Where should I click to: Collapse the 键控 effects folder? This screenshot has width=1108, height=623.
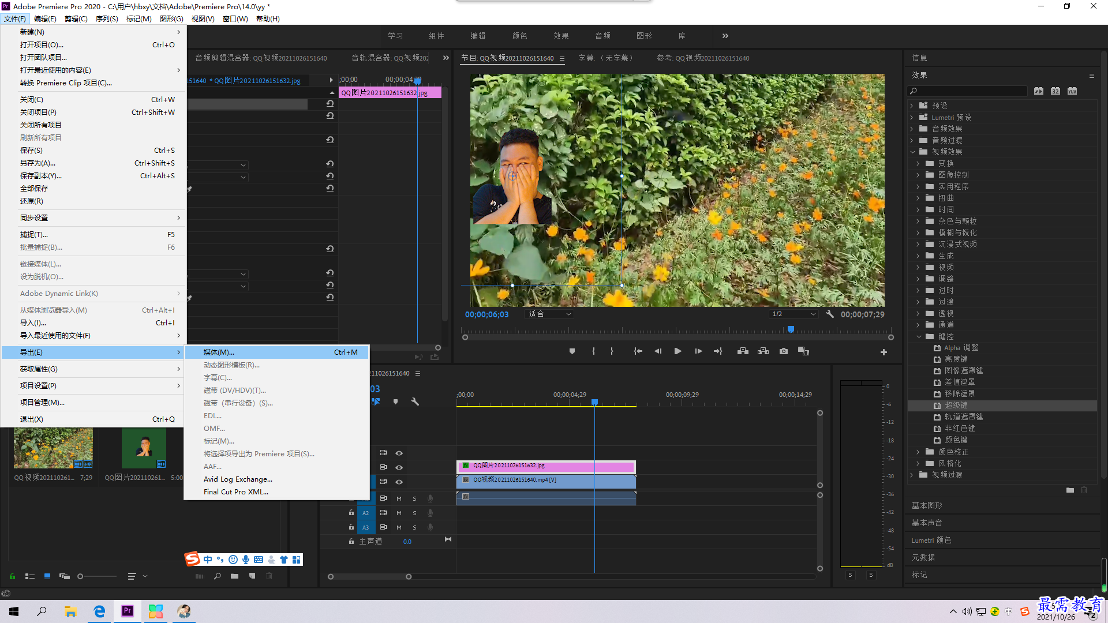coord(919,336)
